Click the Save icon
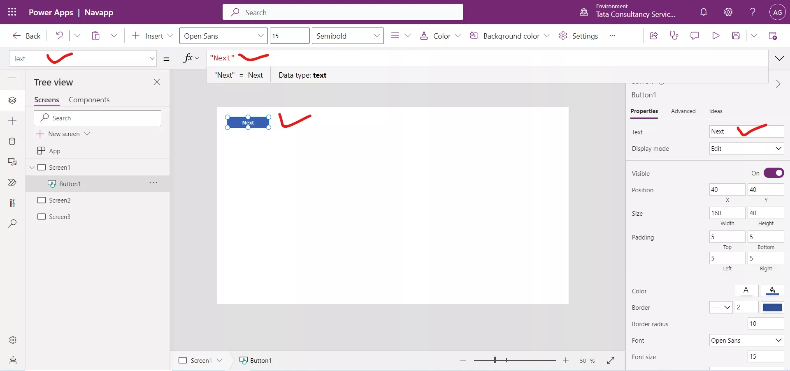Screen dimensions: 790x371 click(736, 36)
